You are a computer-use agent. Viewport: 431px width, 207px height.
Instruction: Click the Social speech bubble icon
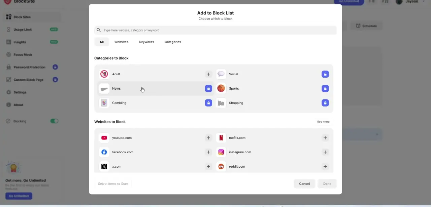[x=221, y=74]
